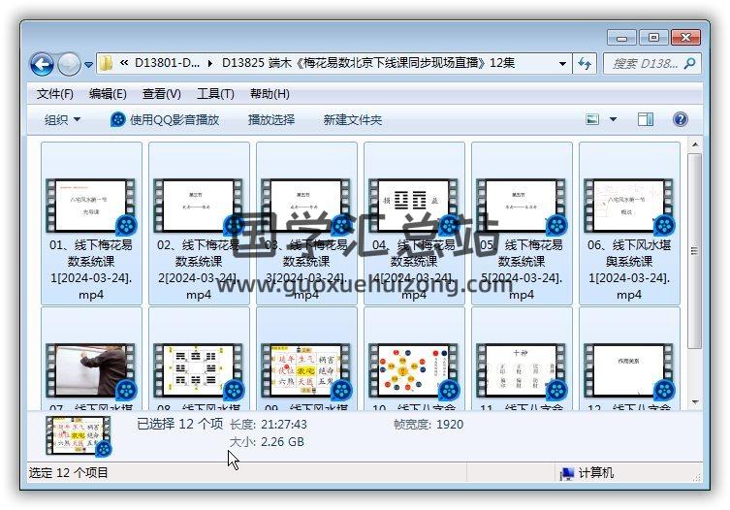Image resolution: width=730 pixels, height=510 pixels.
Task: Open the 查看(V) menu
Action: [x=161, y=94]
